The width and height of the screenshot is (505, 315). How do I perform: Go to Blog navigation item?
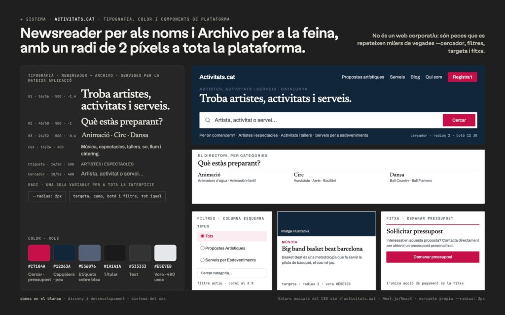point(415,77)
